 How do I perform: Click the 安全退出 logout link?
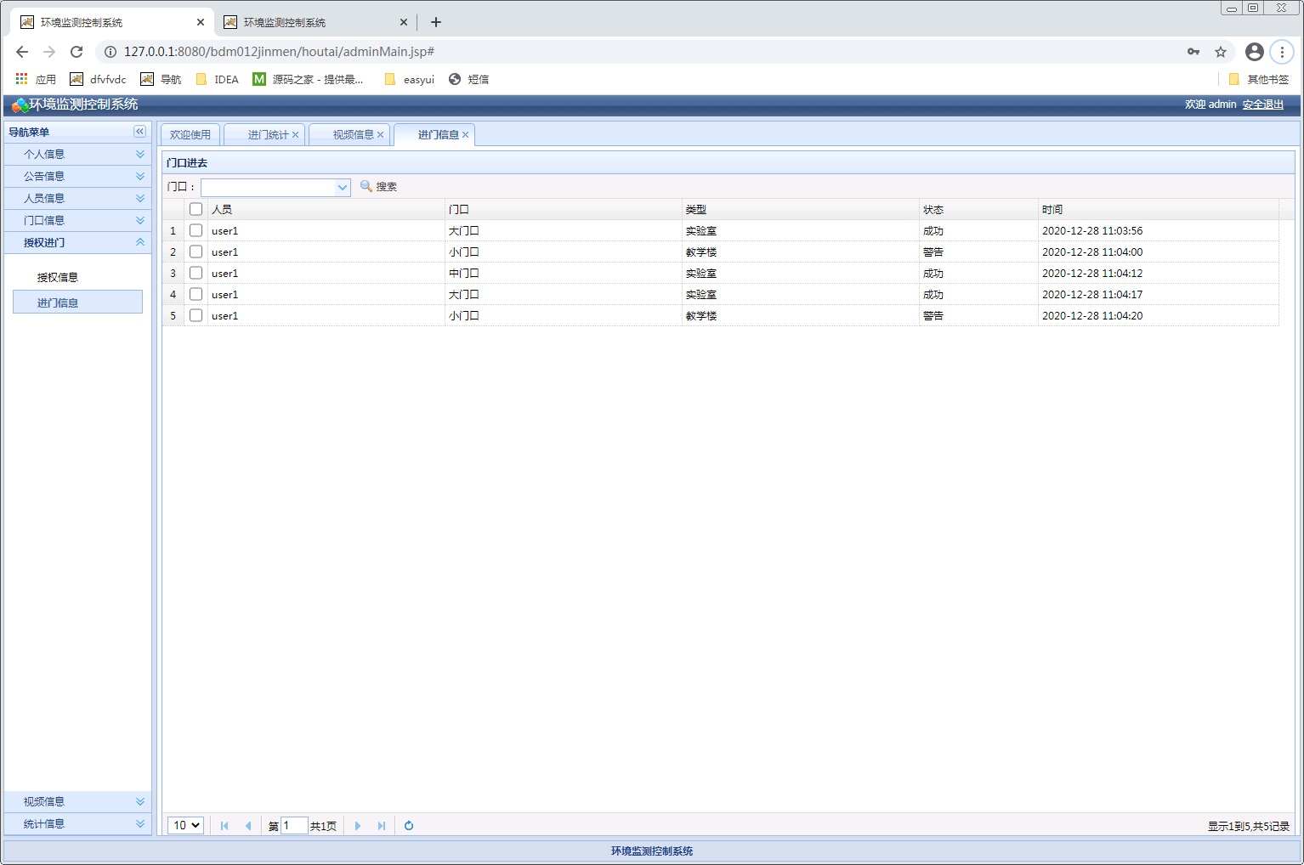click(1263, 105)
